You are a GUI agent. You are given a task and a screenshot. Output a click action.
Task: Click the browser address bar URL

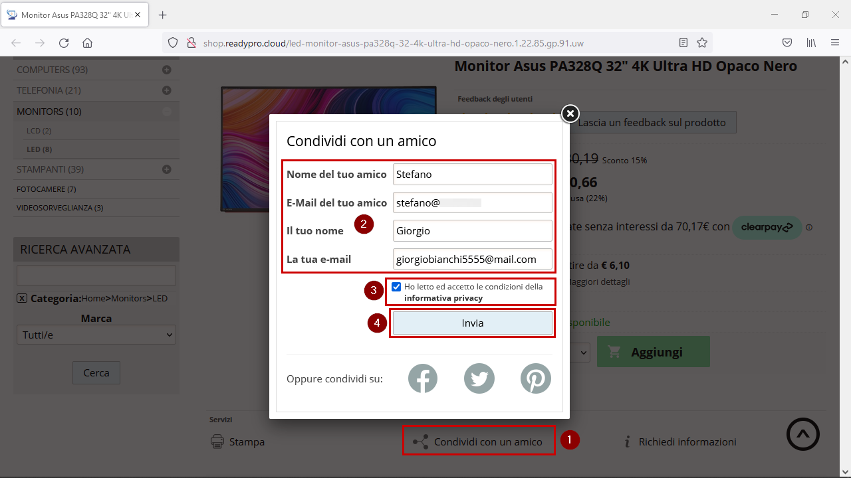click(x=394, y=43)
